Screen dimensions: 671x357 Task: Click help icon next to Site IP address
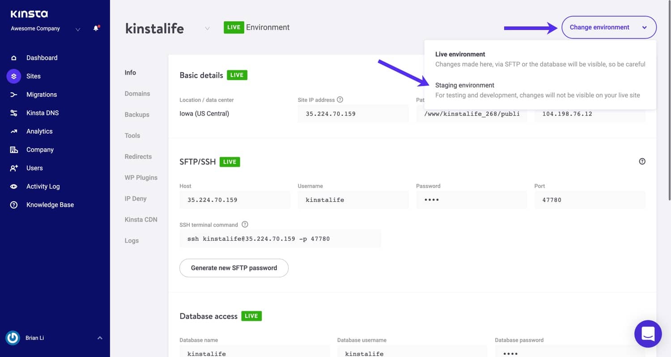pos(340,99)
